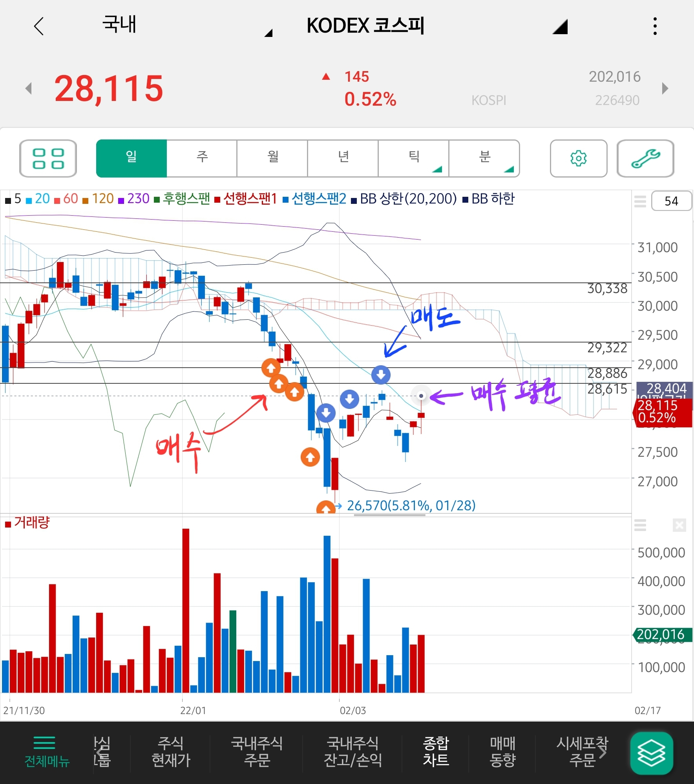Toggle the 5-day moving average legend

13,199
